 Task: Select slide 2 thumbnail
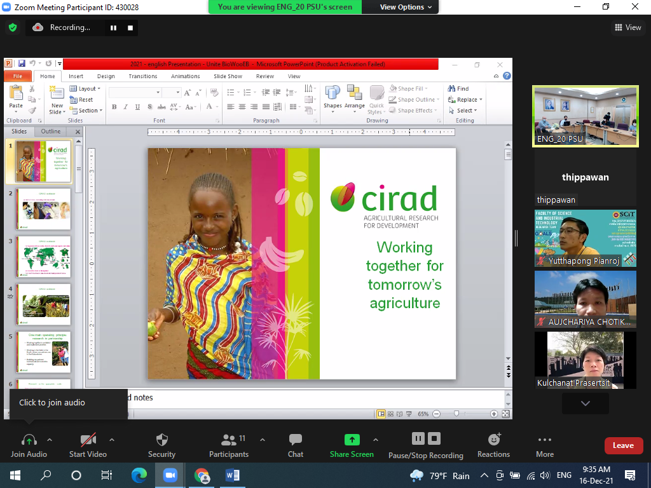click(44, 209)
